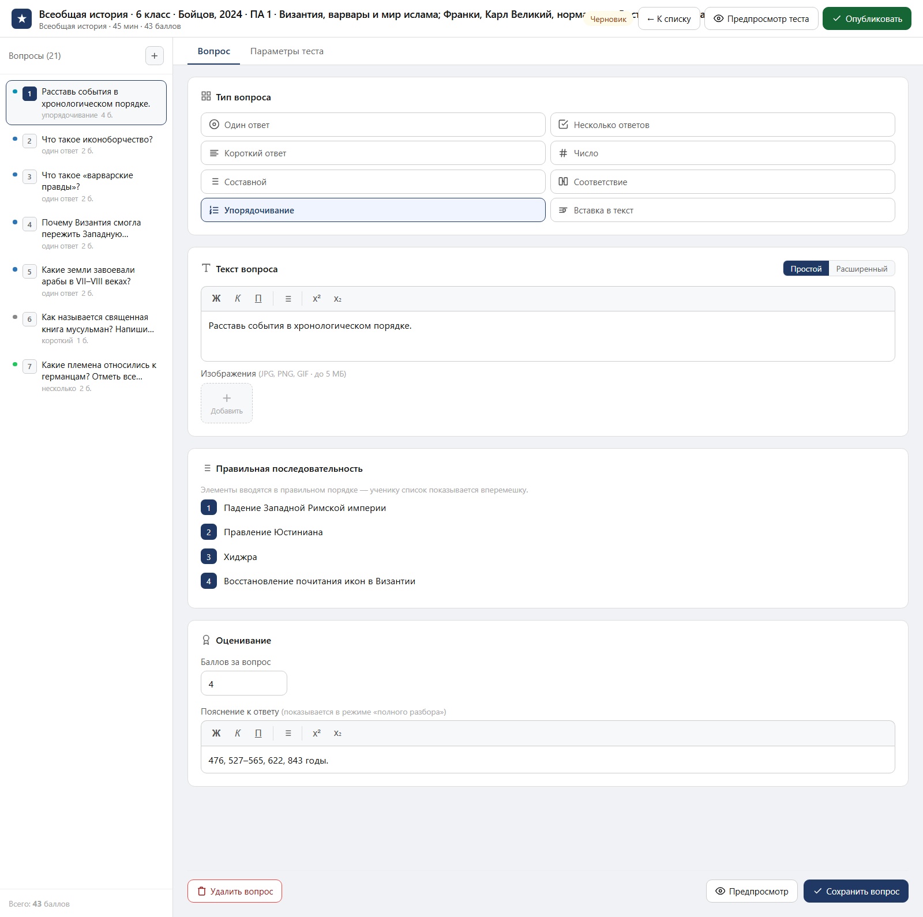This screenshot has width=923, height=917.
Task: Select question type Составной
Action: click(x=373, y=182)
